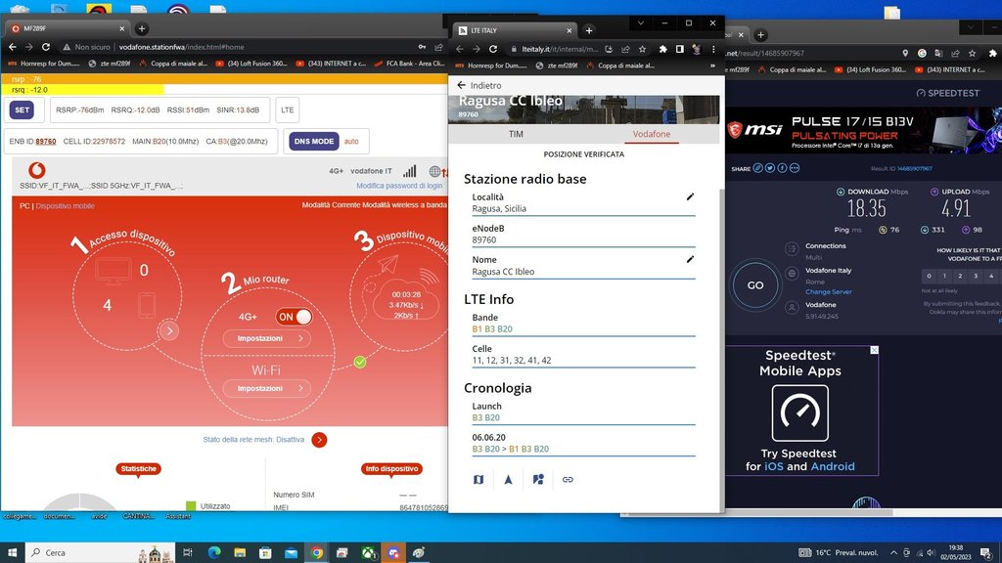
Task: Copy Speedtest result link with the share link icon
Action: pos(758,168)
